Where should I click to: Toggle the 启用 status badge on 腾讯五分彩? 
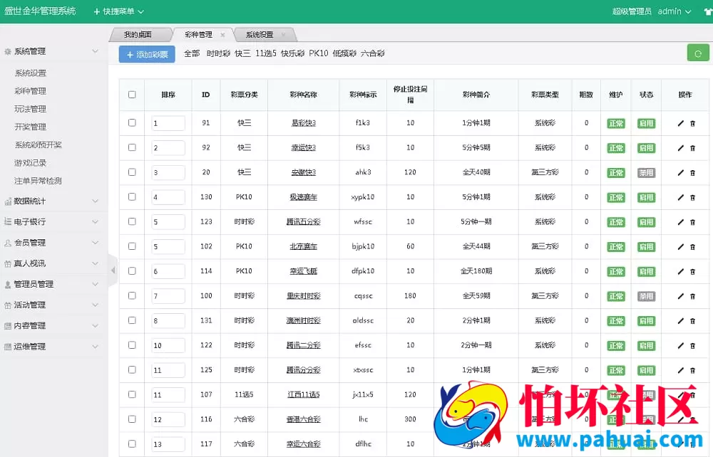[x=646, y=221]
